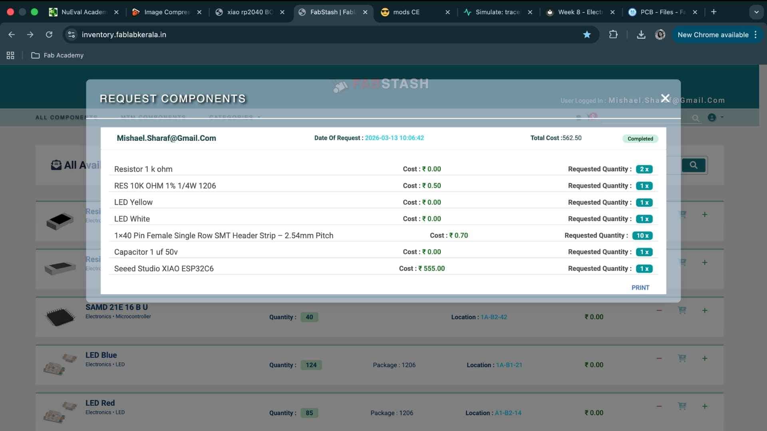Image resolution: width=767 pixels, height=431 pixels.
Task: Open Chrome extensions puzzle icon
Action: [613, 35]
